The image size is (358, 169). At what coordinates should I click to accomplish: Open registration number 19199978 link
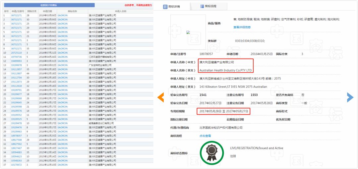(16, 65)
